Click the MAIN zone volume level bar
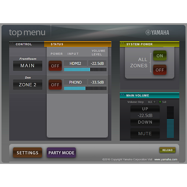 pos(85,70)
